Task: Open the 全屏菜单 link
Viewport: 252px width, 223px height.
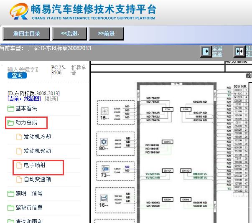Action: tap(217, 51)
